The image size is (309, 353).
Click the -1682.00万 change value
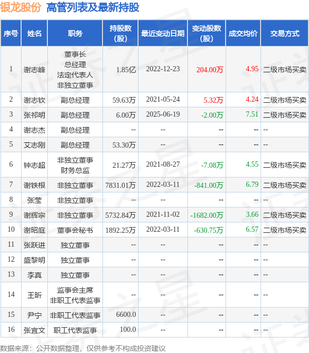pyautogui.click(x=207, y=215)
